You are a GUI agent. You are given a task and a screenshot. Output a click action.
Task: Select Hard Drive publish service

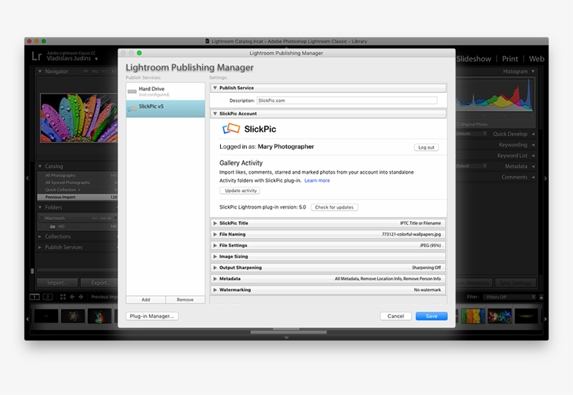(165, 91)
